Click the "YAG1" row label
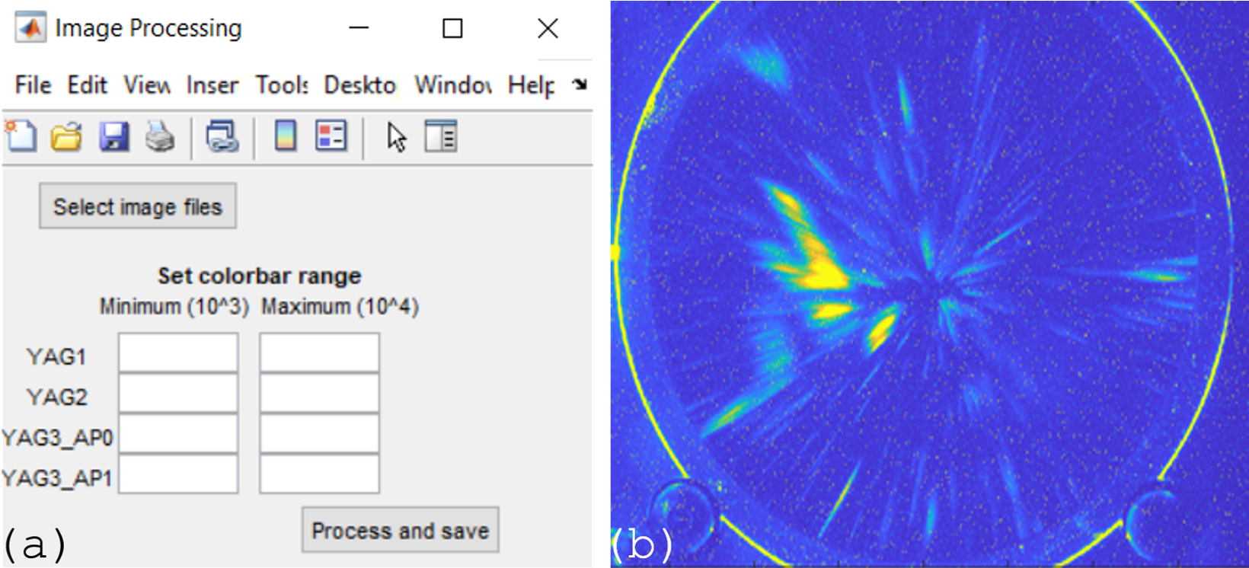This screenshot has height=568, width=1249. coord(57,356)
